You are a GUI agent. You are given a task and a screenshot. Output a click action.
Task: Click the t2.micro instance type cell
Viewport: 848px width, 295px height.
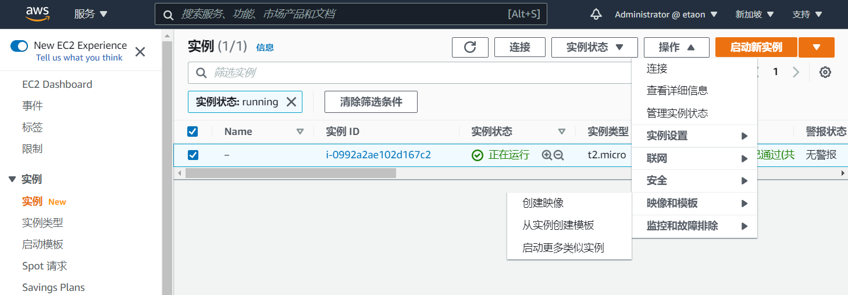607,155
